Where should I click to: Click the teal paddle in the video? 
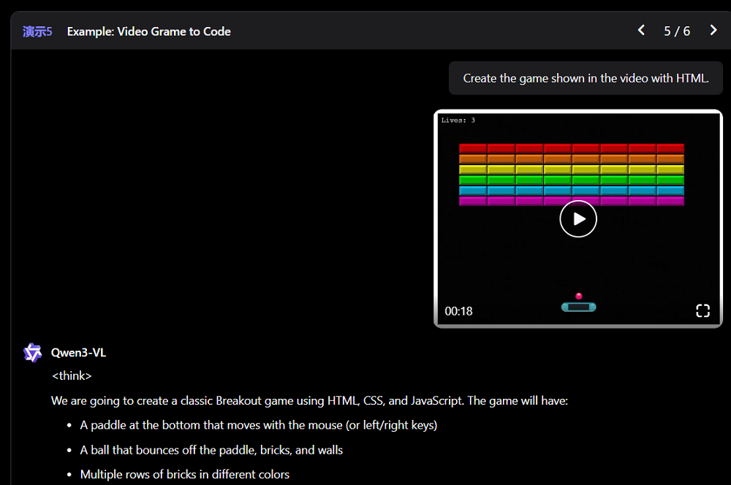tap(578, 307)
